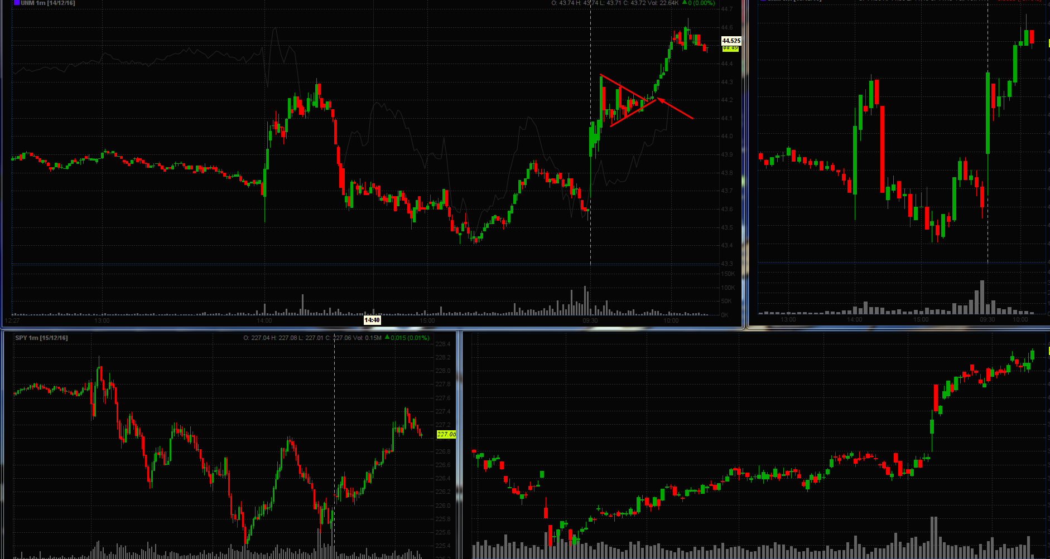Click 14:00 on the UNM chart time axis
Screen dimensions: 1050x559
[264, 320]
